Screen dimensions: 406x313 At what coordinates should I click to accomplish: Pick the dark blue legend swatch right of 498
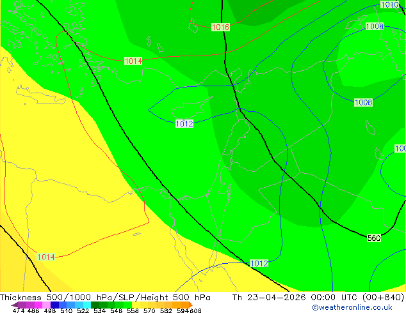pos(54,305)
